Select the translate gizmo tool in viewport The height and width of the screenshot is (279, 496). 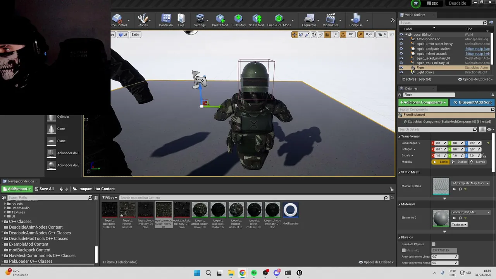pyautogui.click(x=294, y=34)
